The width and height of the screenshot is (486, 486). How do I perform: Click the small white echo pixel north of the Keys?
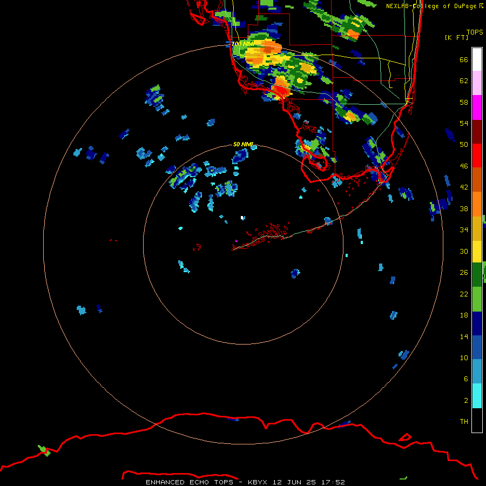pyautogui.click(x=242, y=218)
